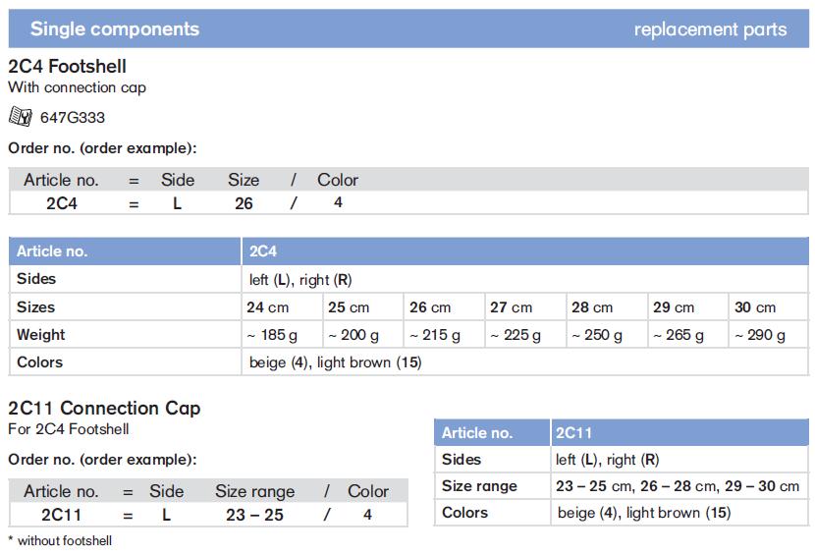Viewport: 815px width, 555px height.
Task: Click the 2C4 Footshell heading
Action: point(67,67)
